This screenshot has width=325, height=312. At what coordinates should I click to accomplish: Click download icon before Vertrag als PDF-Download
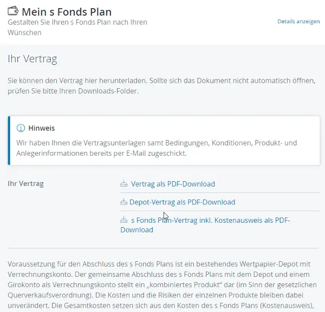coord(124,183)
